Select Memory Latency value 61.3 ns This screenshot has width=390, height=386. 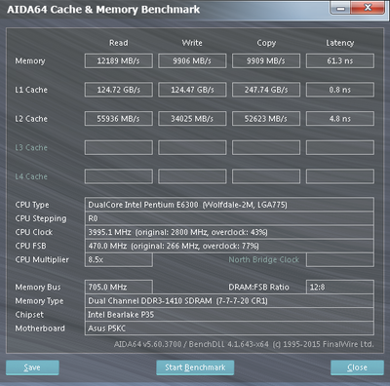(340, 60)
